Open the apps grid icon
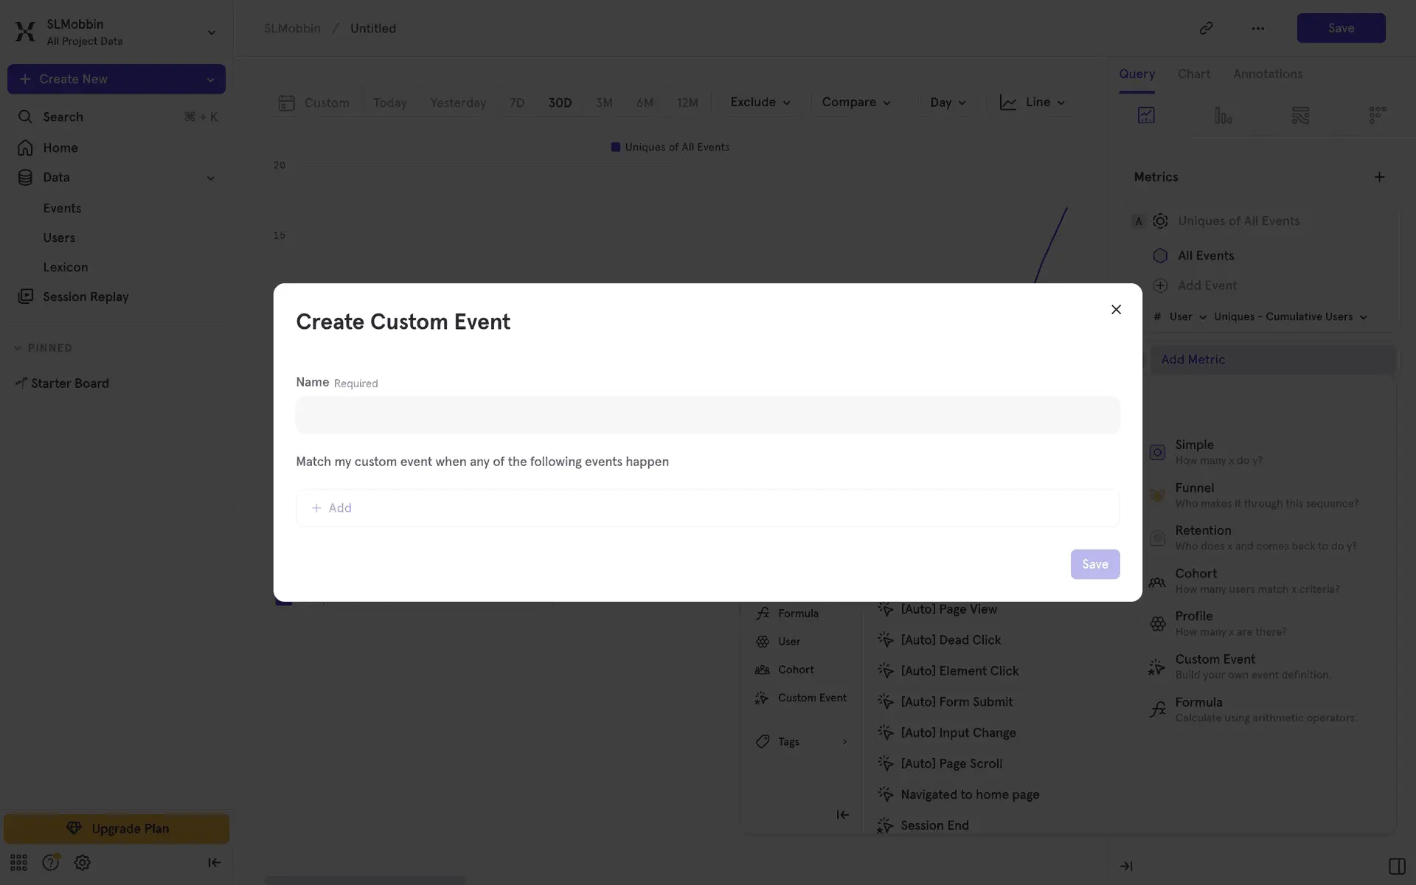 18,862
